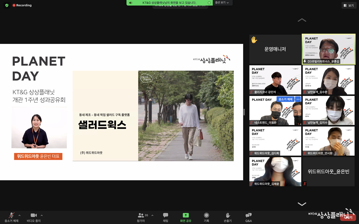This screenshot has height=224, width=359.
Task: Expand video options arrow next to 비디오 중지
Action: tap(42, 215)
